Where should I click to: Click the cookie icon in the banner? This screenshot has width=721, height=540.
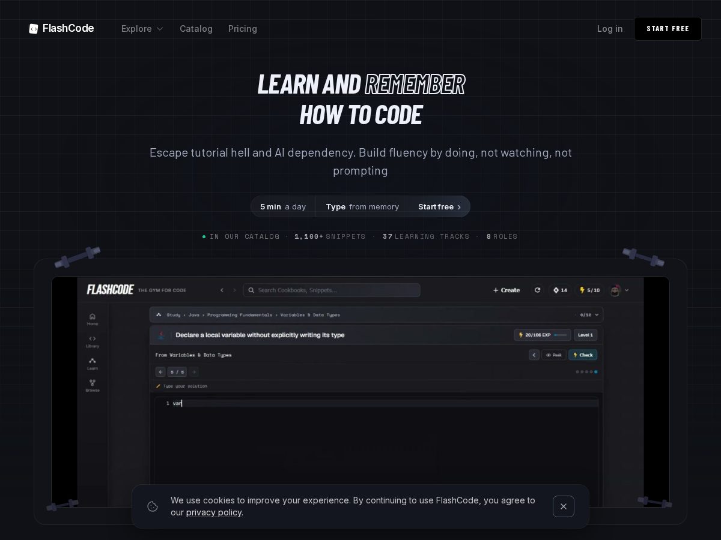click(153, 506)
